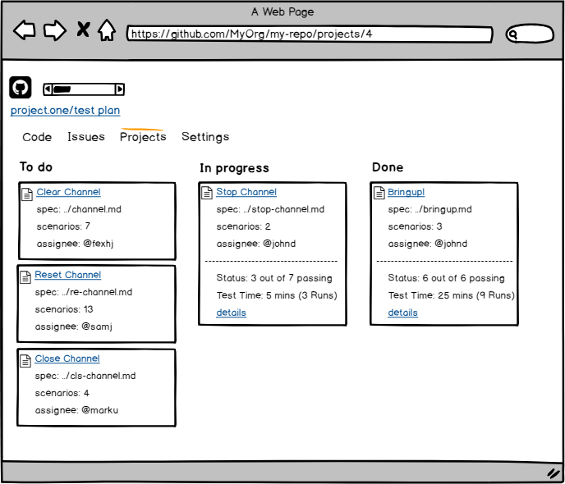The image size is (565, 484).
Task: Open details link in Bringupl card
Action: pyautogui.click(x=403, y=313)
